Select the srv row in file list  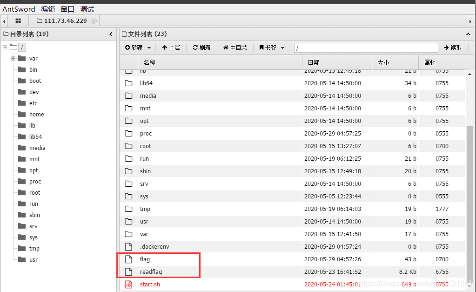click(x=292, y=183)
